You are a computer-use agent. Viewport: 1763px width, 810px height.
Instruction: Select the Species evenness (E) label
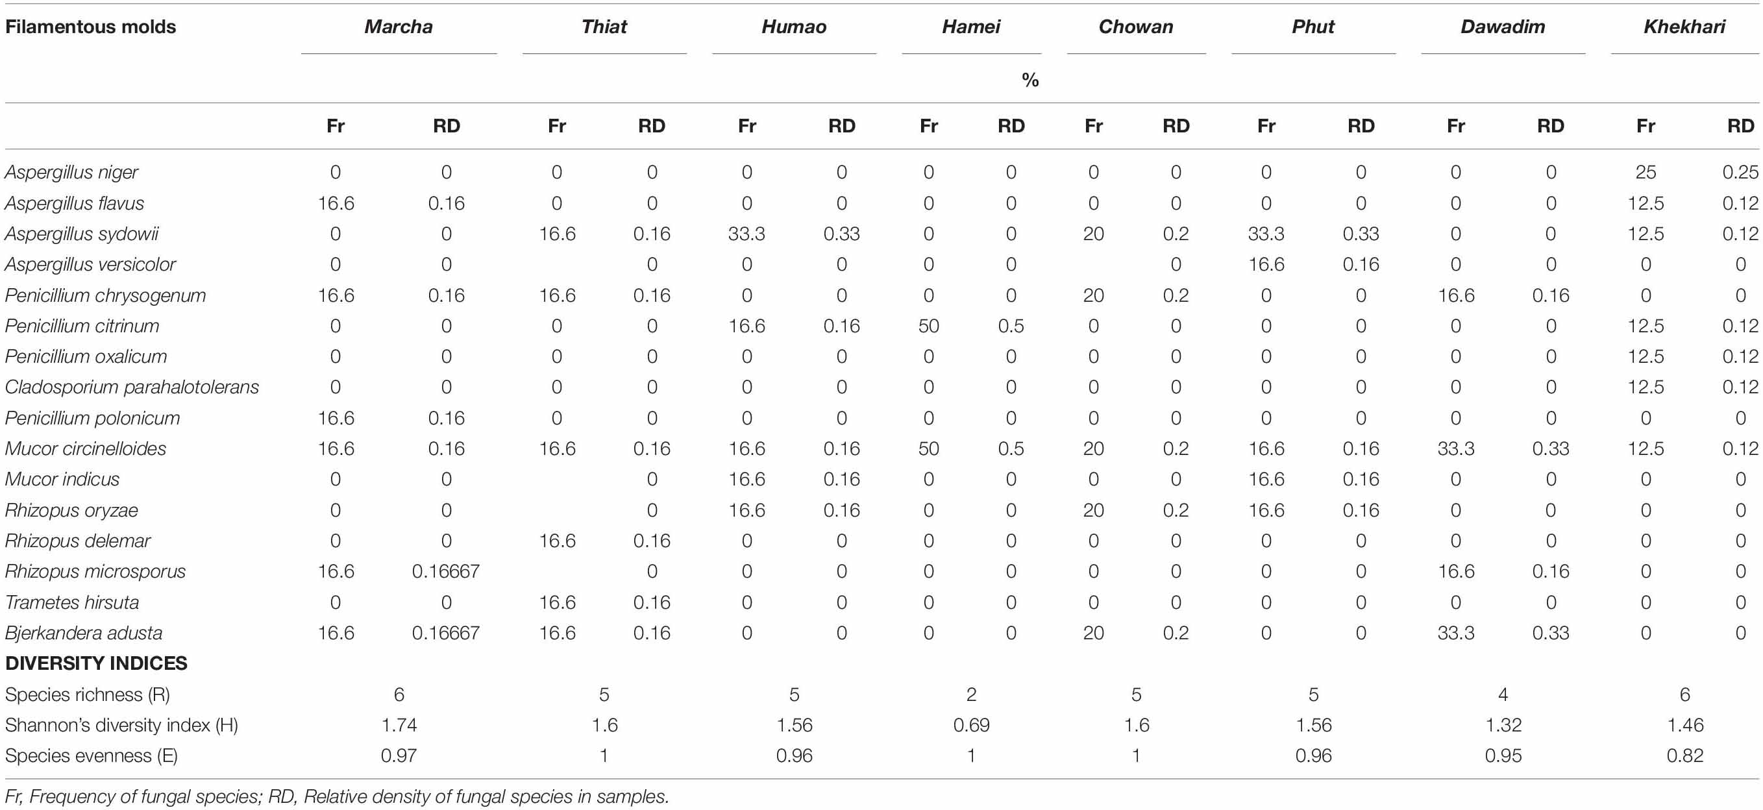(91, 756)
